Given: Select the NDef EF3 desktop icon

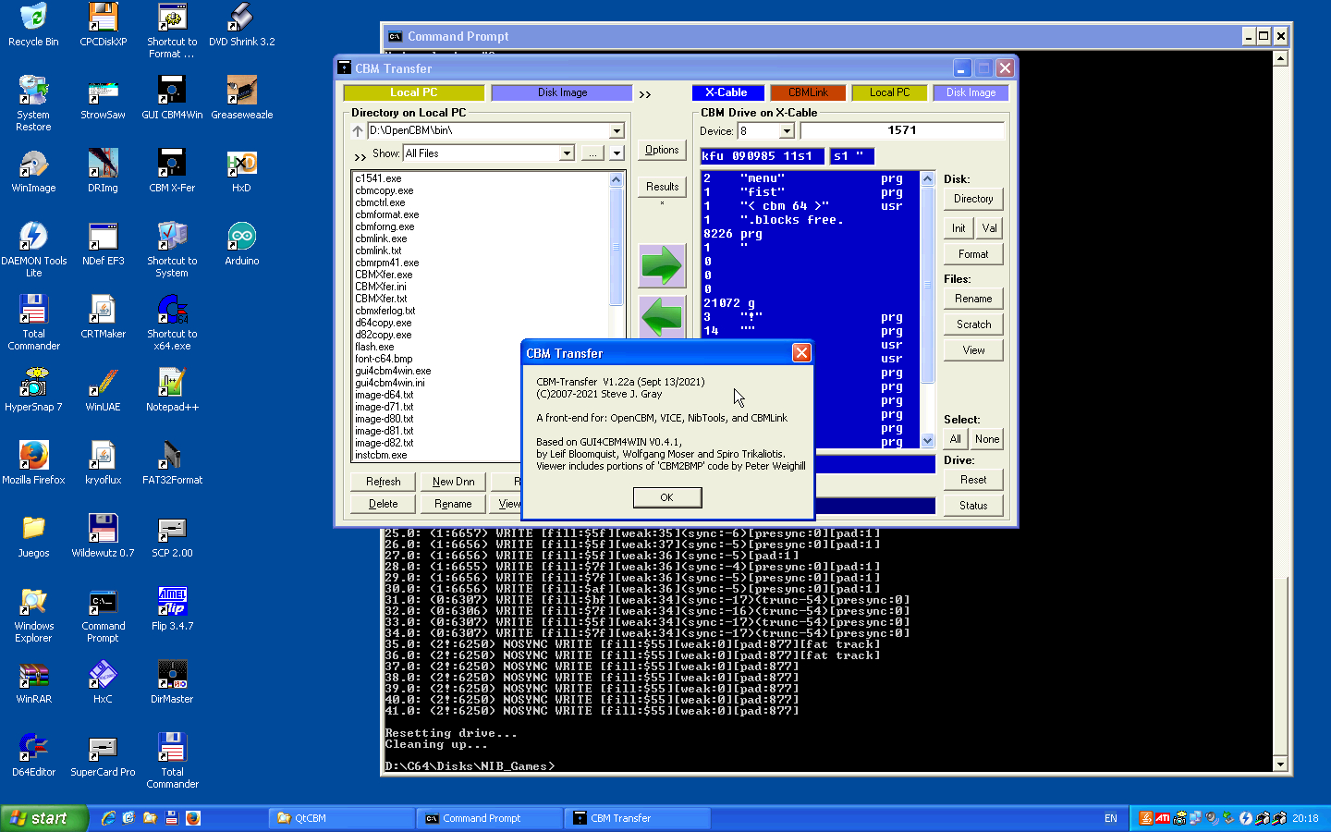Looking at the screenshot, I should coord(103,244).
